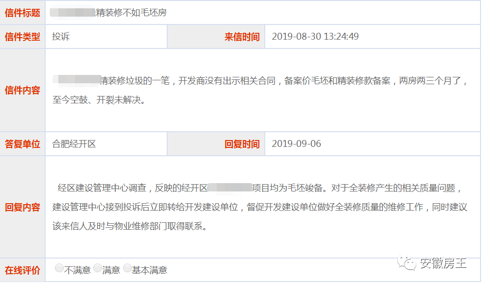The width and height of the screenshot is (482, 284).
Task: Click the 投诉 letter type value
Action: point(61,37)
